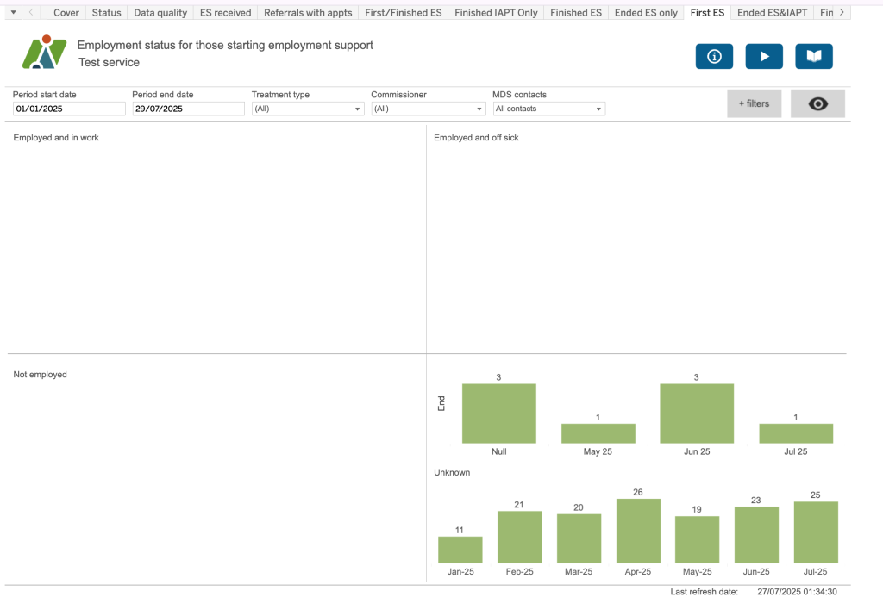Click the play video icon button
883x616 pixels.
point(764,56)
